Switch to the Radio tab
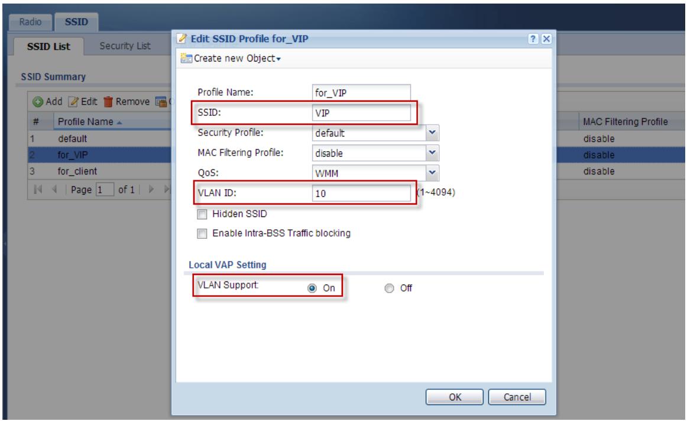 point(30,22)
